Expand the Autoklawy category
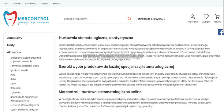This screenshot has height=112, width=224. 15,38
